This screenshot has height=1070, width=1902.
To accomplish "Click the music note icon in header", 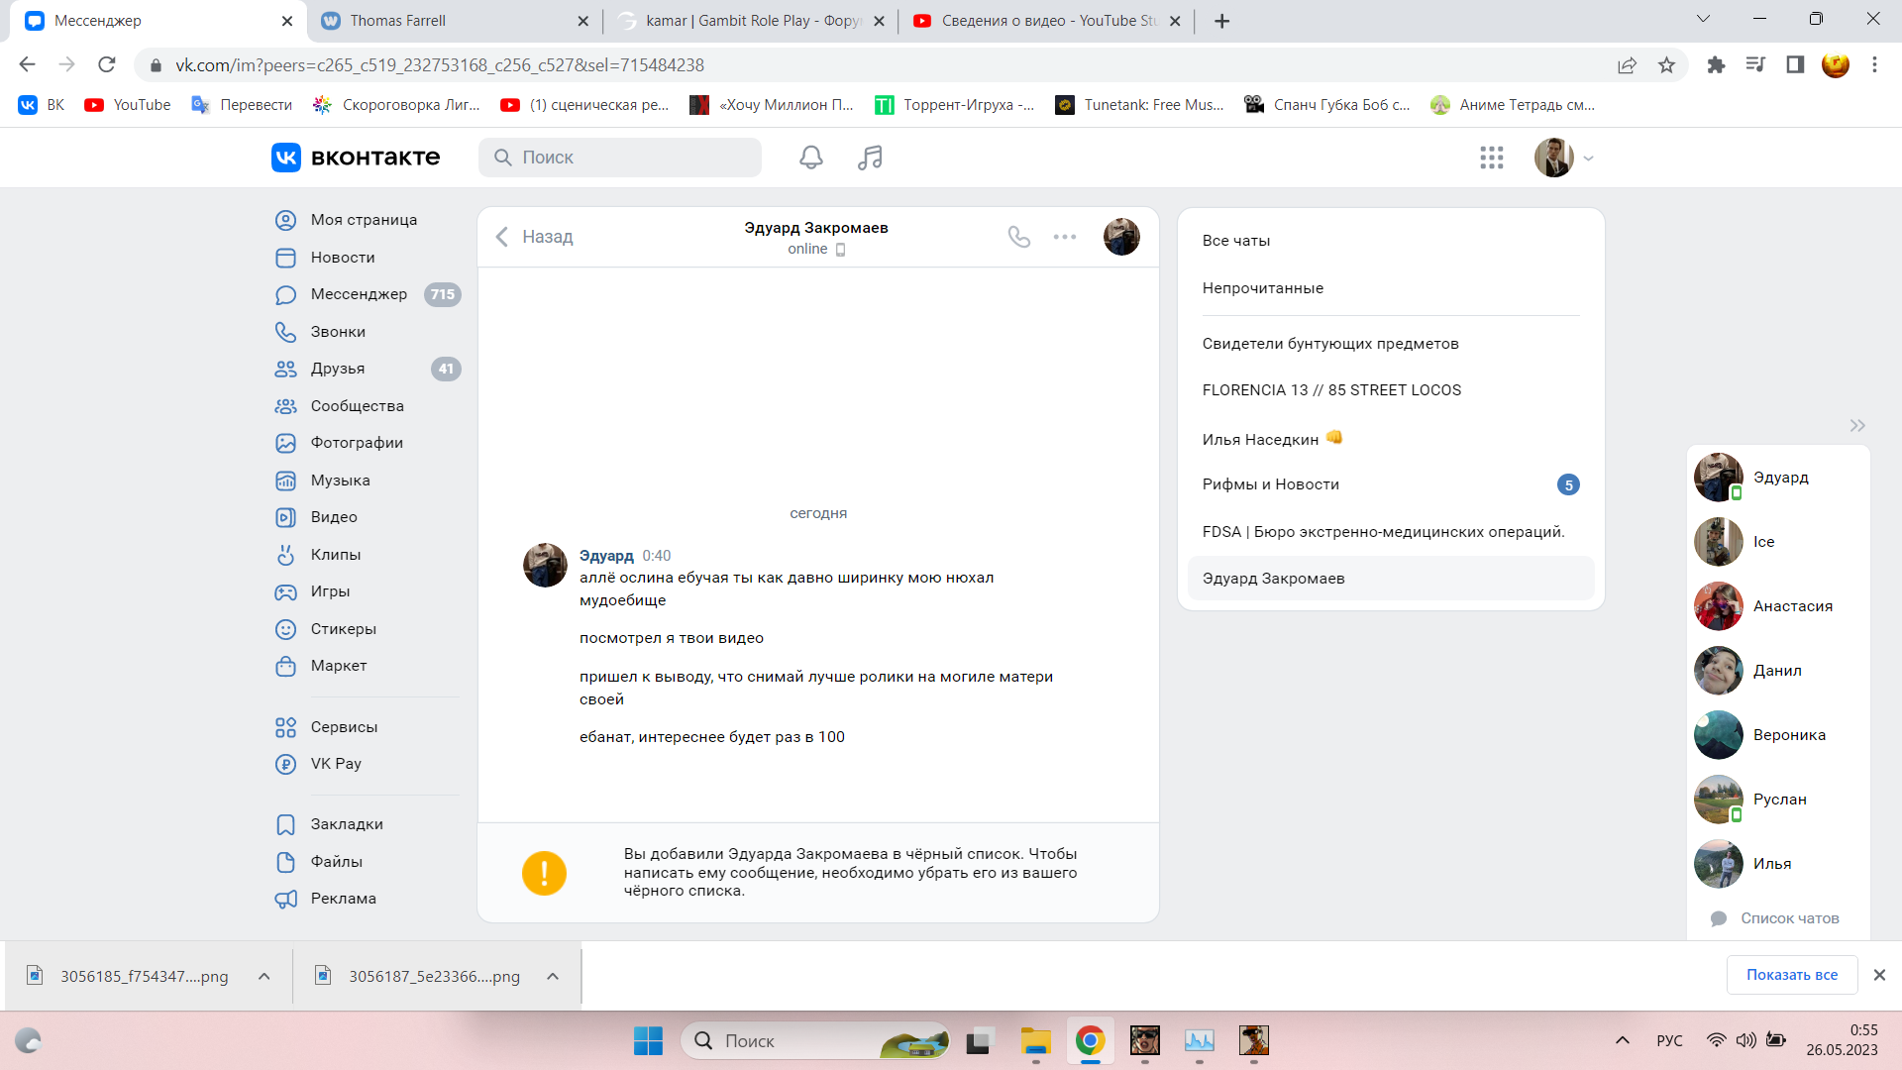I will (x=870, y=158).
